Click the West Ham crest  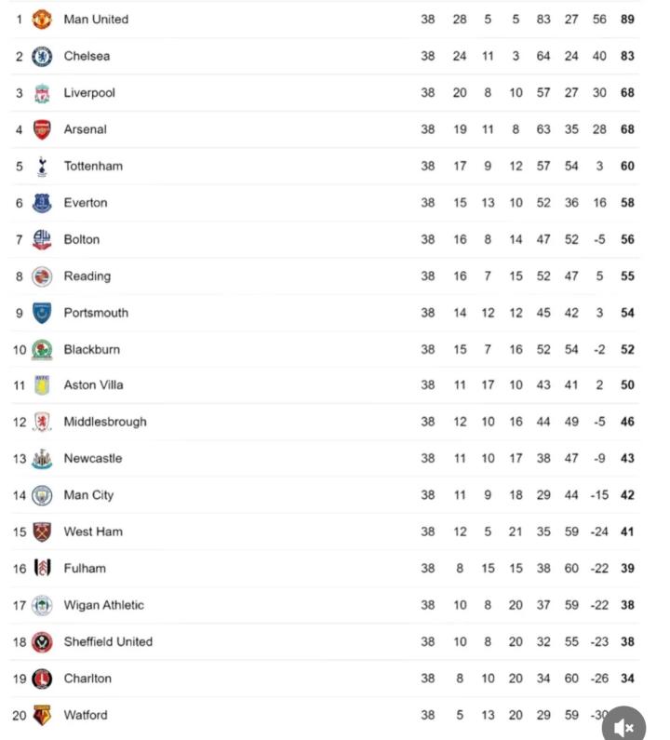coord(42,531)
